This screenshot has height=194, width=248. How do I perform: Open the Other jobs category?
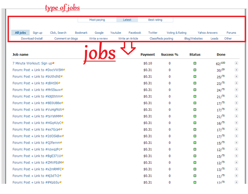(x=228, y=38)
